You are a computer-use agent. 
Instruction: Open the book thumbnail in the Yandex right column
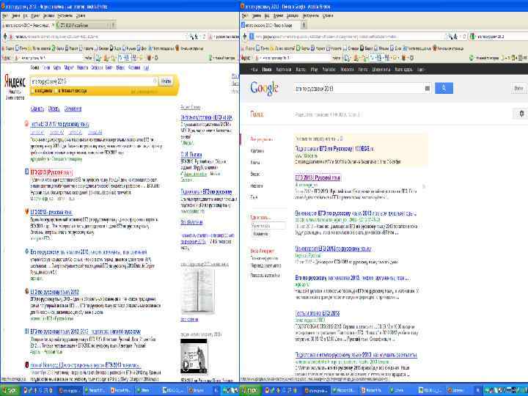tap(198, 291)
